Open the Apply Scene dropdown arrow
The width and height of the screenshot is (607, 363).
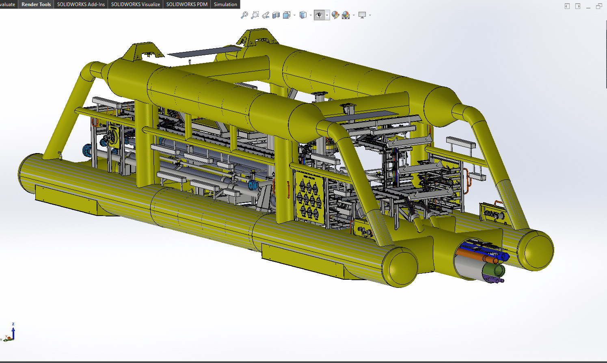pyautogui.click(x=354, y=15)
